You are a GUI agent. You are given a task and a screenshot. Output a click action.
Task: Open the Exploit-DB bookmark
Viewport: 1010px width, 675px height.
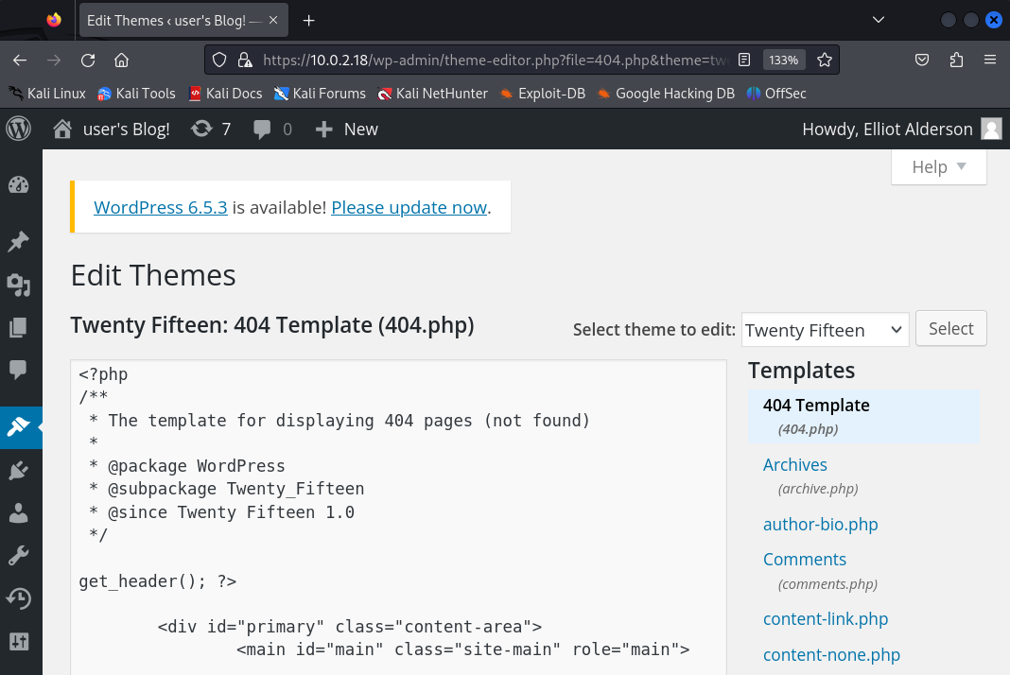pyautogui.click(x=543, y=94)
